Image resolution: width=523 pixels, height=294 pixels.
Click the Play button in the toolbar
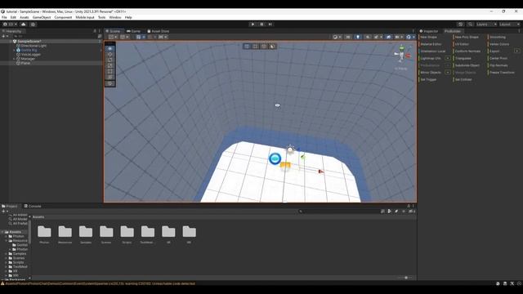pyautogui.click(x=253, y=24)
